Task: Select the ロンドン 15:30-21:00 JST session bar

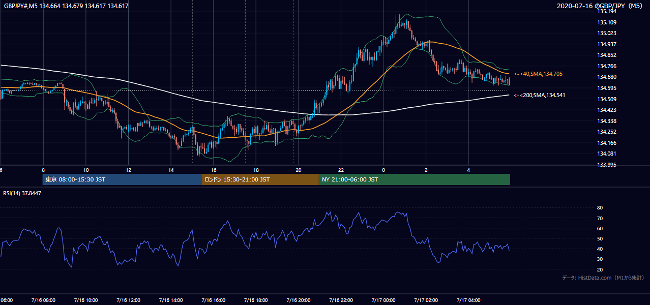Action: coord(260,179)
